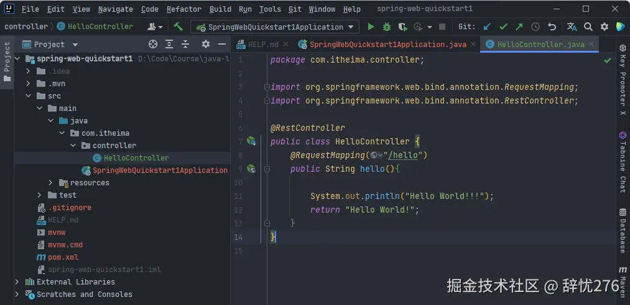Click "/hello" mapping URL in code
Screen dimensions: 630x305
pos(404,155)
